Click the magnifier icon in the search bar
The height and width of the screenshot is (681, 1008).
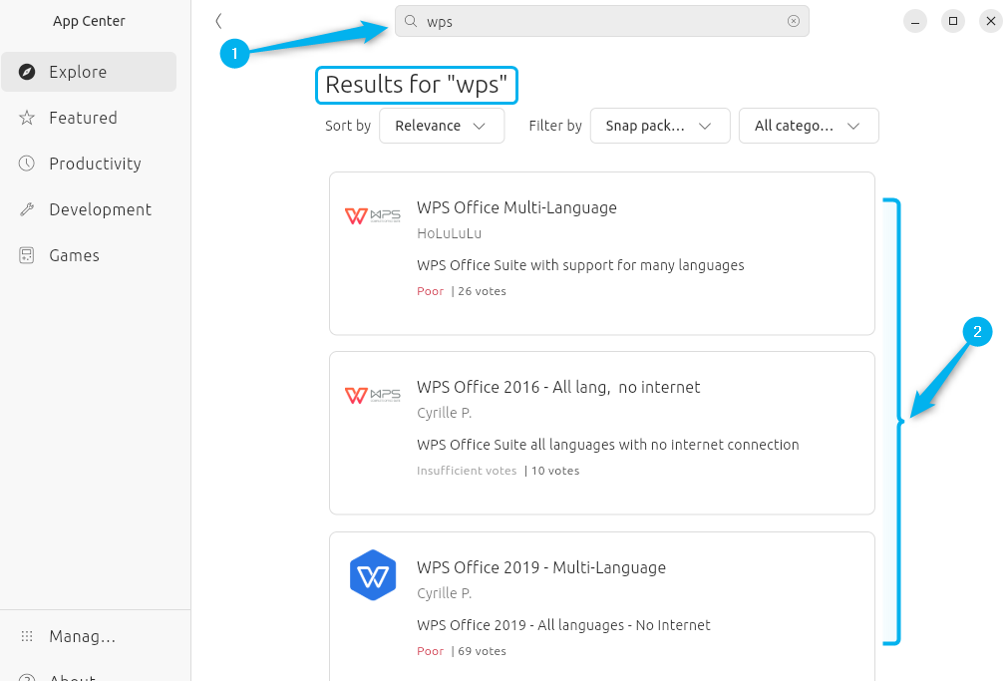(x=409, y=20)
